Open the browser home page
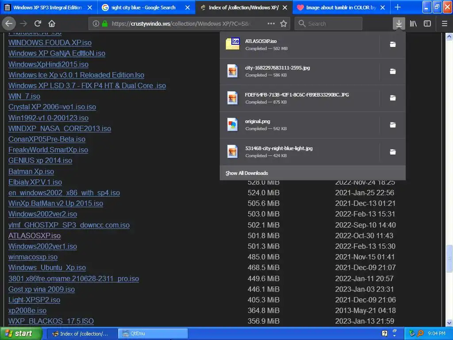The image size is (453, 340). click(x=52, y=23)
